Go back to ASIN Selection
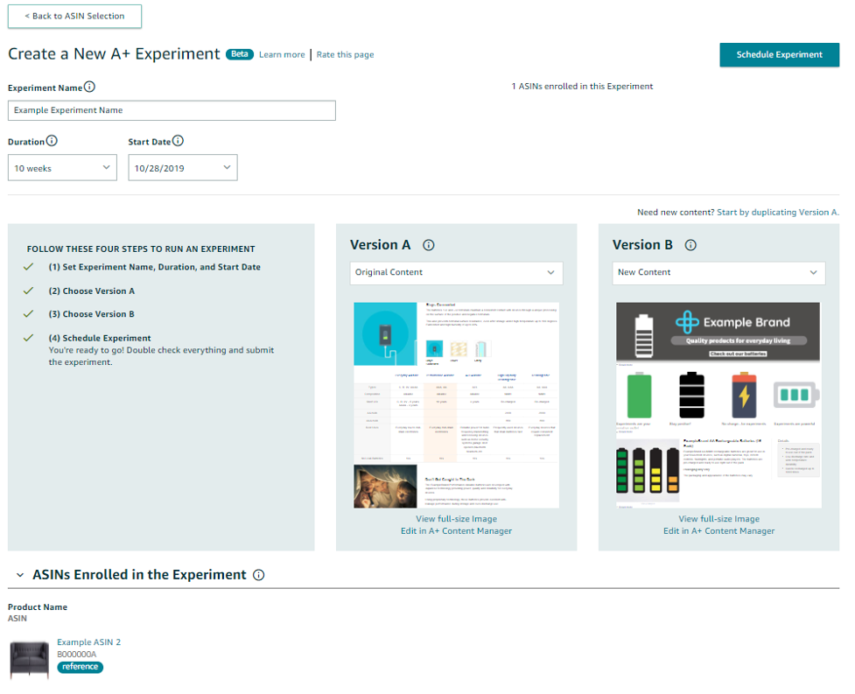Screen dimensions: 855x694 click(74, 17)
